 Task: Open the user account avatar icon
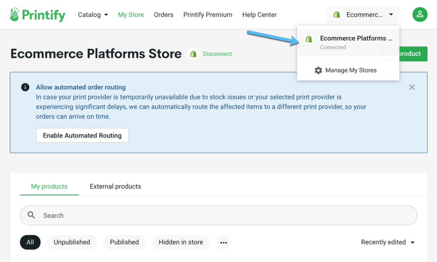(420, 14)
